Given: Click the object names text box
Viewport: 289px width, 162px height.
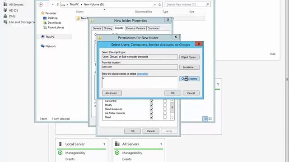Looking at the screenshot, I should pos(140,82).
